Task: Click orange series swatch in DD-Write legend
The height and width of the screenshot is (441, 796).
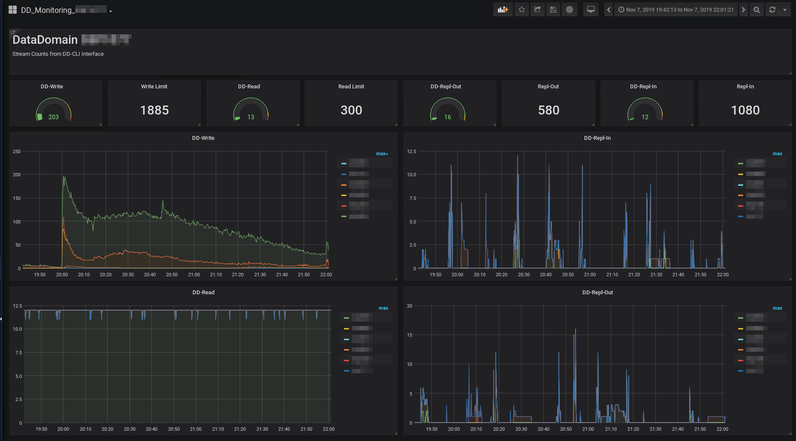Action: tap(344, 185)
